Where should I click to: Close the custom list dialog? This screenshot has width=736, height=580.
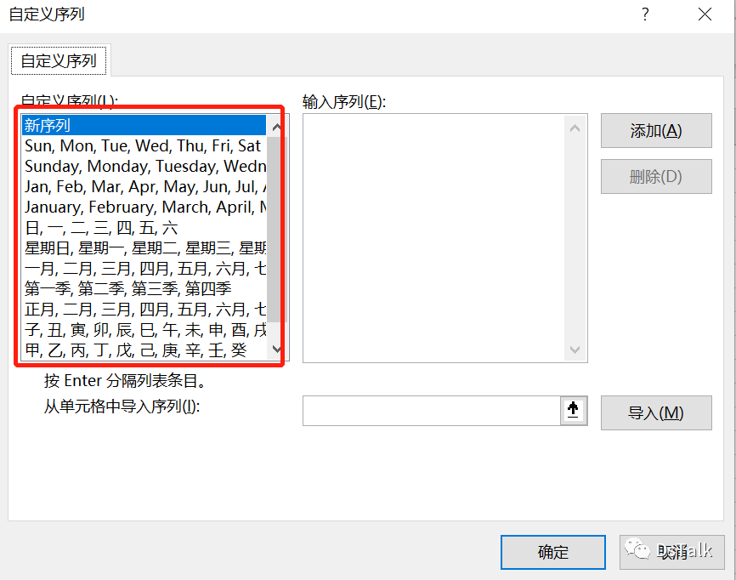click(x=704, y=14)
